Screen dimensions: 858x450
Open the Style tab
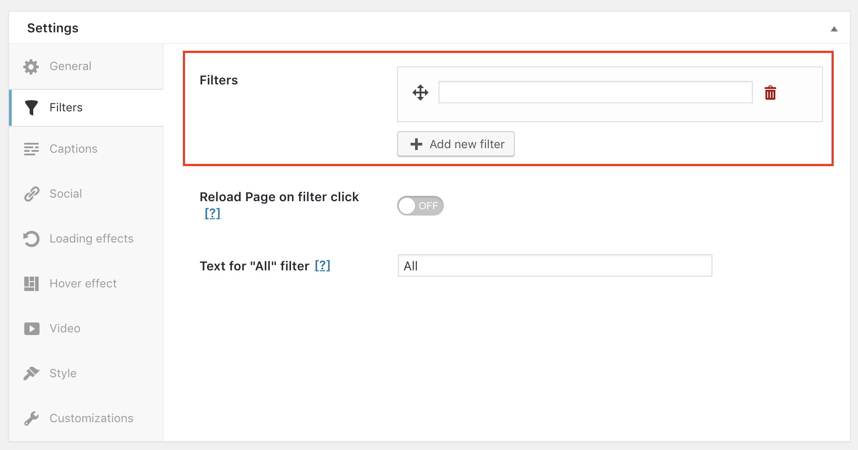pos(86,373)
